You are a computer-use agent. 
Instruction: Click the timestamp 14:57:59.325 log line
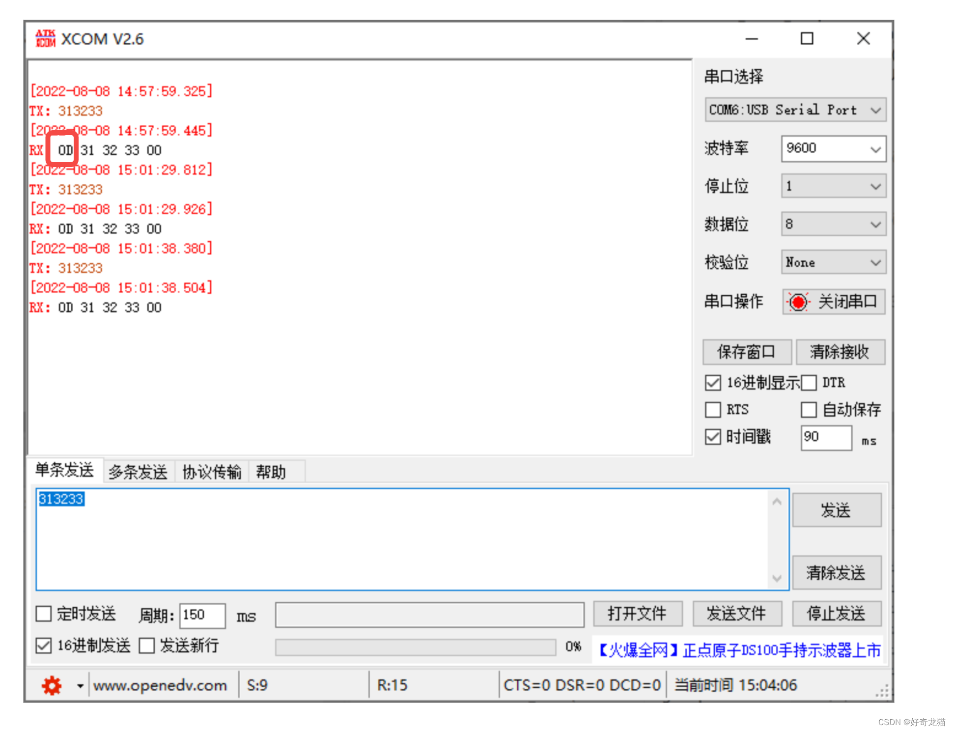click(121, 91)
